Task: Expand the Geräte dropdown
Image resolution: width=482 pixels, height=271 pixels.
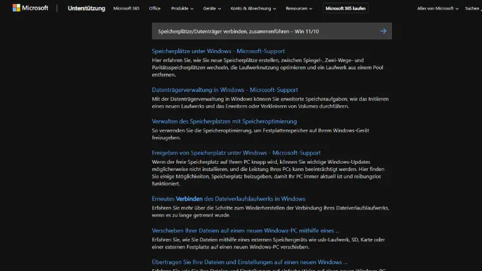Action: coord(212,8)
